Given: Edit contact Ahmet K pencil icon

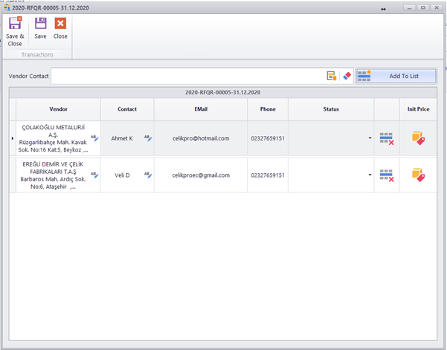Looking at the screenshot, I should (x=147, y=138).
